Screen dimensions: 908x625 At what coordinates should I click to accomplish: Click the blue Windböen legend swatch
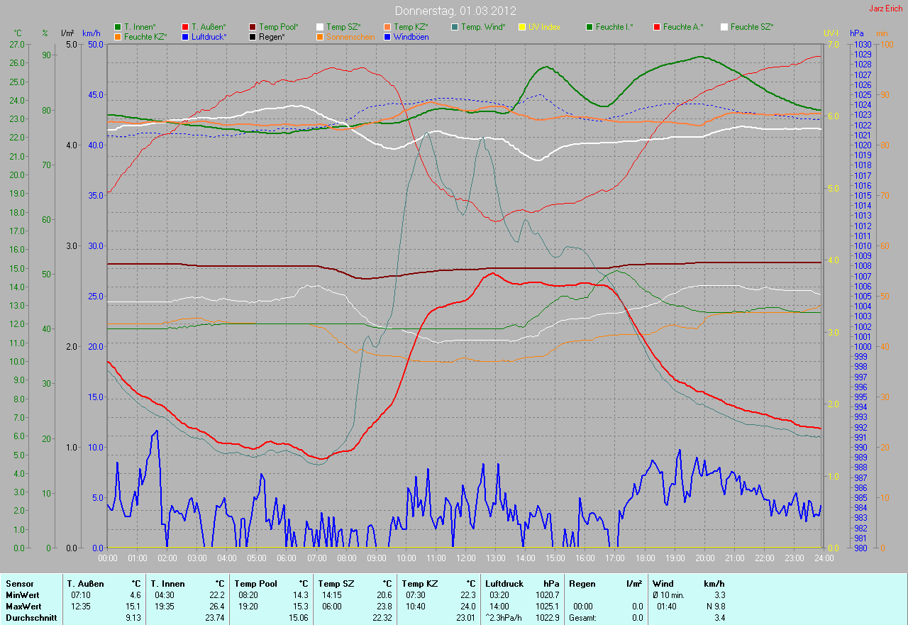coord(387,37)
